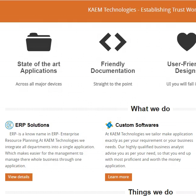The image size is (196, 196).
Task: Click the code brackets icon
Action: point(113,42)
